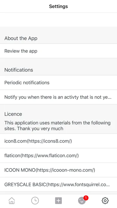Tap the plus add-entry icon

(x=59, y=201)
